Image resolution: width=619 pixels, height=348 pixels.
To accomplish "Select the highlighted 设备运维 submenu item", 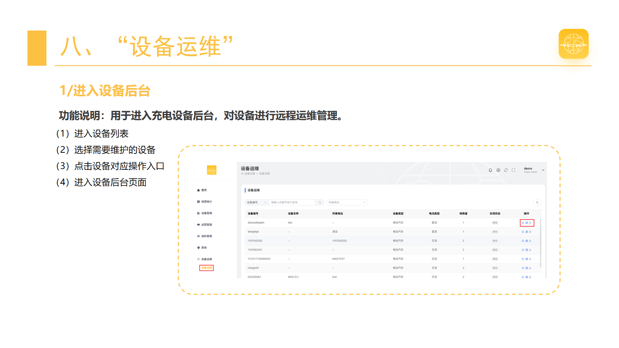I will pos(207,268).
